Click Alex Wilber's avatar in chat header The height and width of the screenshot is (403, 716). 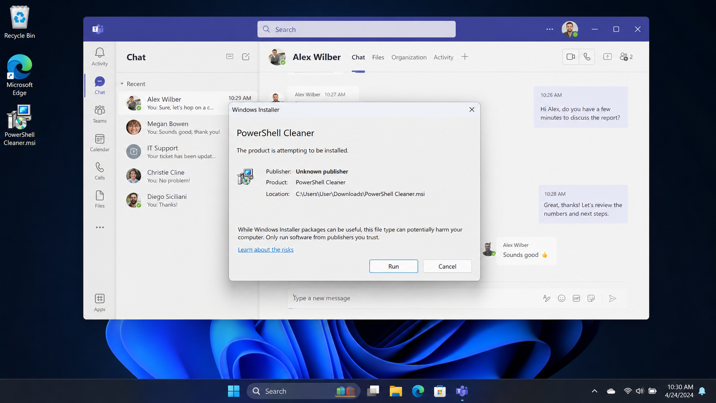coord(277,57)
